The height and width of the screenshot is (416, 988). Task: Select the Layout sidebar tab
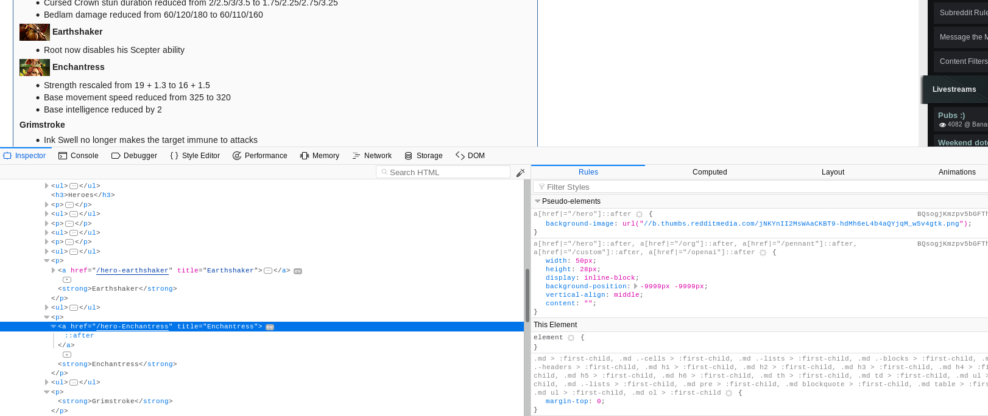tap(833, 172)
